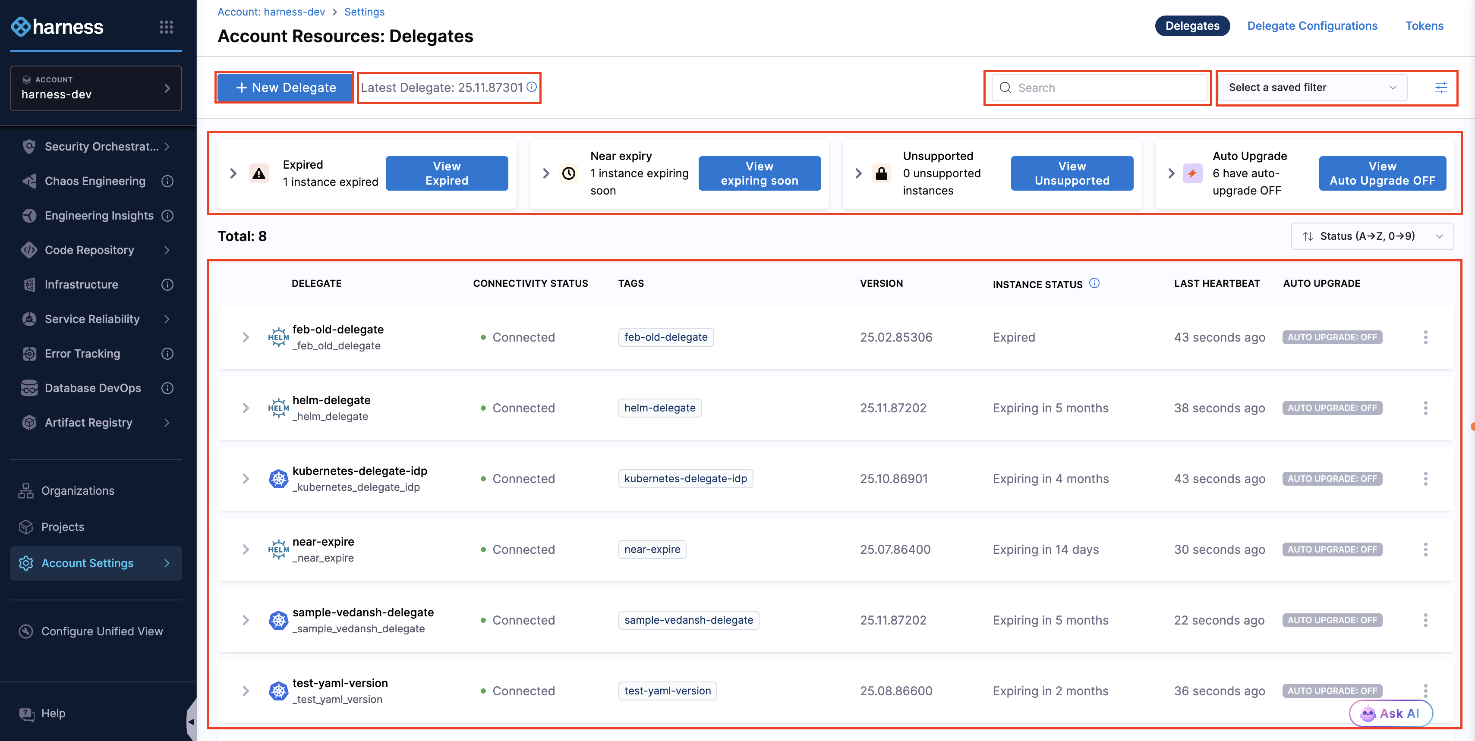Switch to the Delegate Configurations tab
The image size is (1475, 741).
1312,26
